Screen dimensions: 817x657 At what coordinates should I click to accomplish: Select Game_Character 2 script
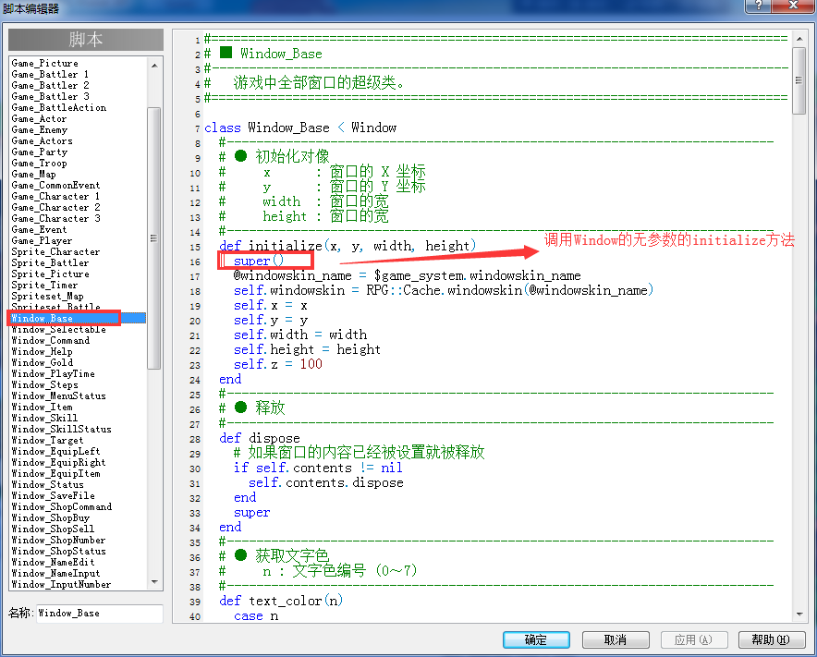(x=55, y=207)
